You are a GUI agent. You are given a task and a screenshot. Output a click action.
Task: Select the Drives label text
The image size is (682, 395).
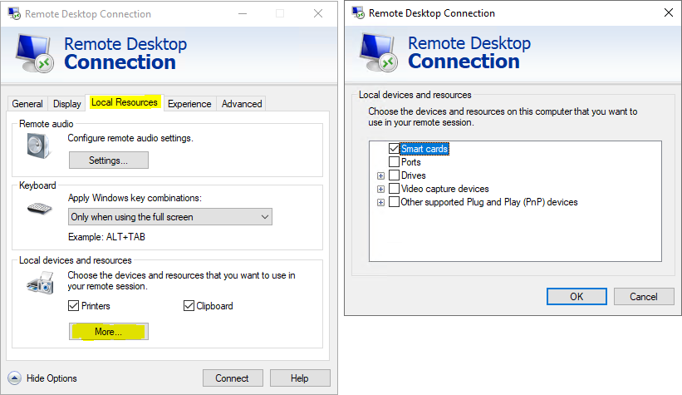point(414,175)
